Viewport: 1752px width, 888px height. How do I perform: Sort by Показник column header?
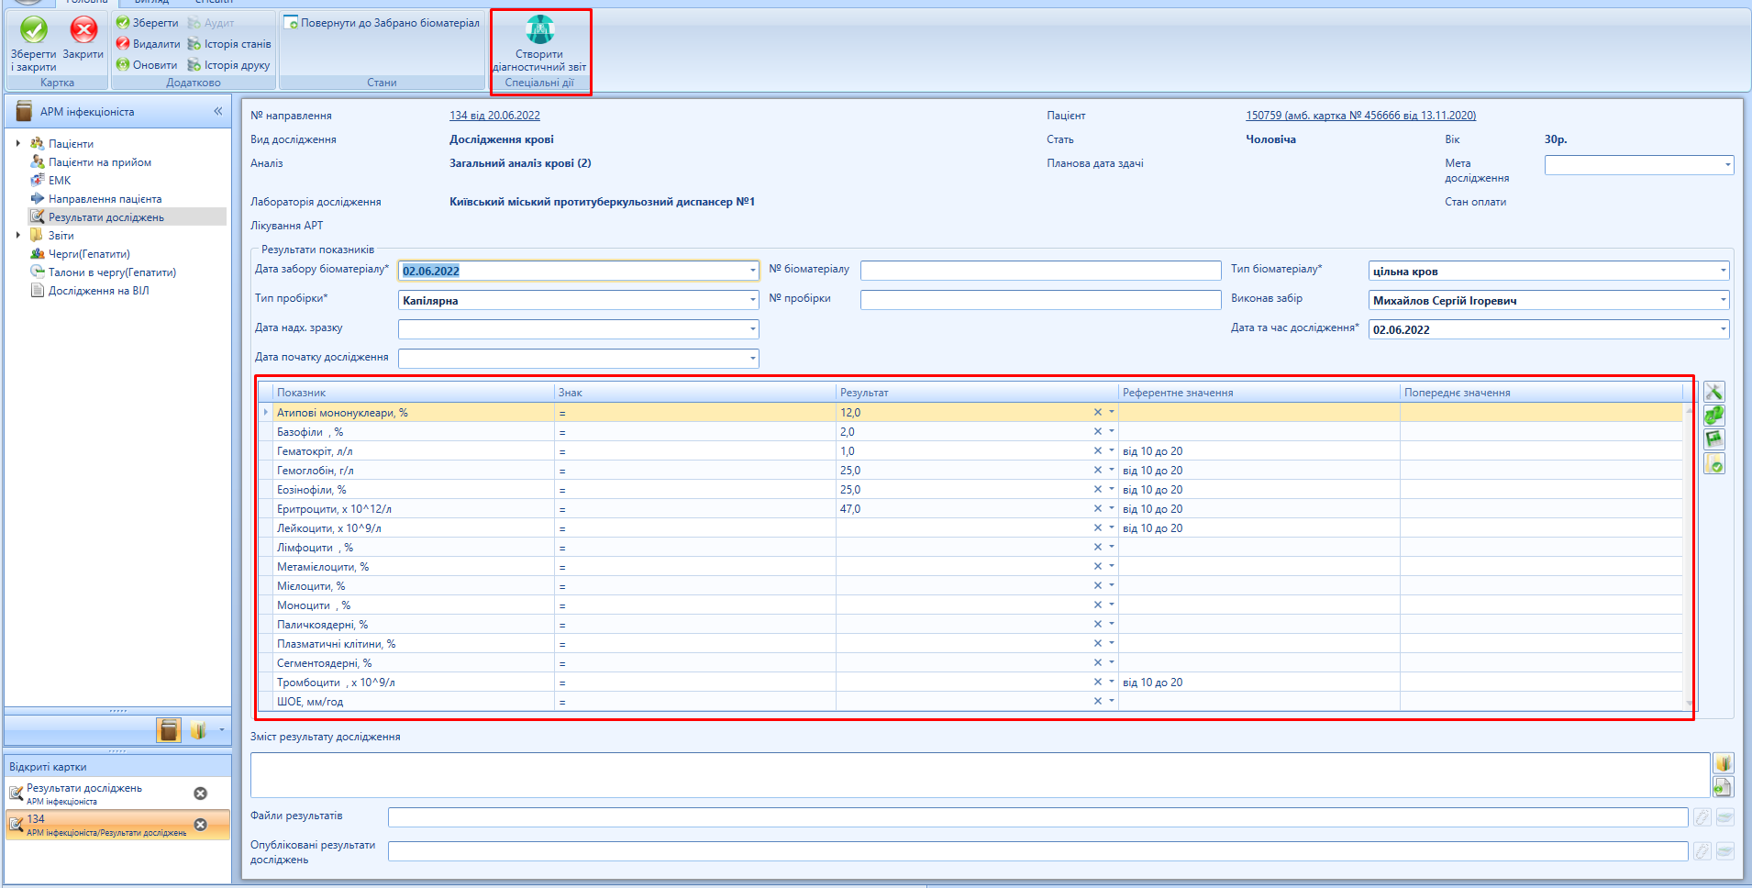click(x=414, y=393)
